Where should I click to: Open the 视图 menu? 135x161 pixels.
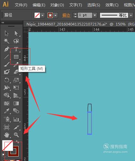tap(129, 5)
